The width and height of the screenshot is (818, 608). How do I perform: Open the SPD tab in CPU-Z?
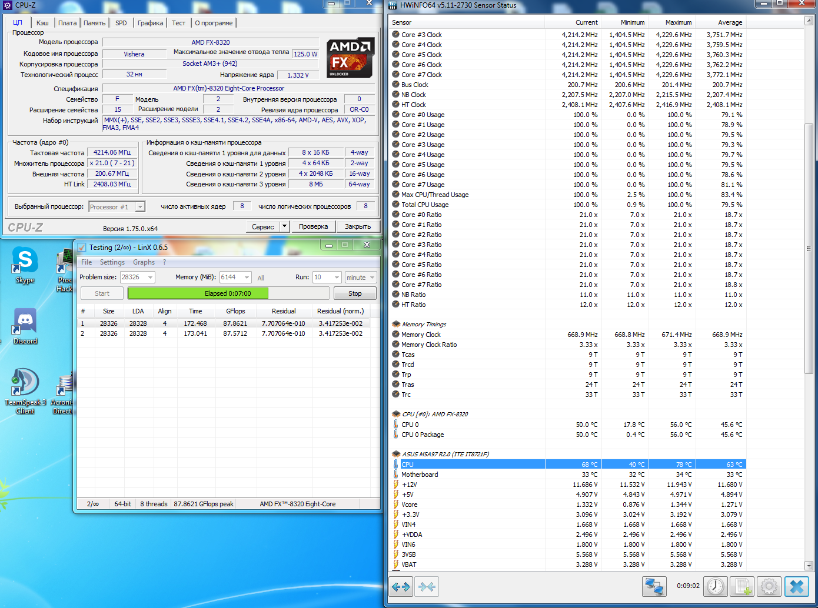click(x=121, y=23)
